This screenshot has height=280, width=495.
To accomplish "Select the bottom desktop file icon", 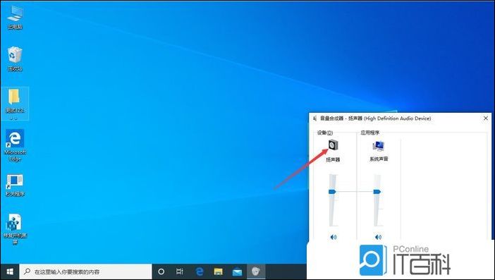I will tap(15, 229).
